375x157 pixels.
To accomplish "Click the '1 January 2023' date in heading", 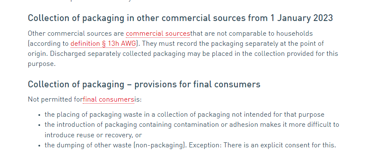I will tap(302, 18).
